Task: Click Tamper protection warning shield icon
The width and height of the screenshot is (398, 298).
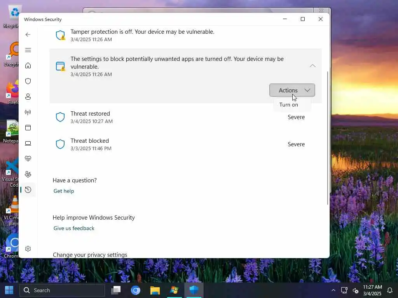Action: [x=60, y=35]
